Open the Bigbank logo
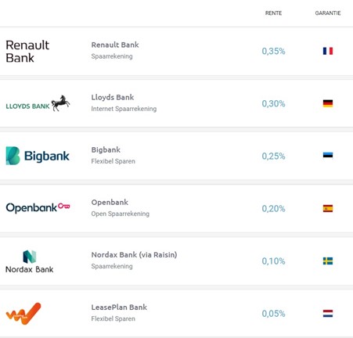This screenshot has width=353, height=338. 38,156
